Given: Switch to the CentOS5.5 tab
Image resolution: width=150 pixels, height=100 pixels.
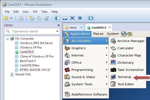Looking at the screenshot, I should [x=99, y=28].
